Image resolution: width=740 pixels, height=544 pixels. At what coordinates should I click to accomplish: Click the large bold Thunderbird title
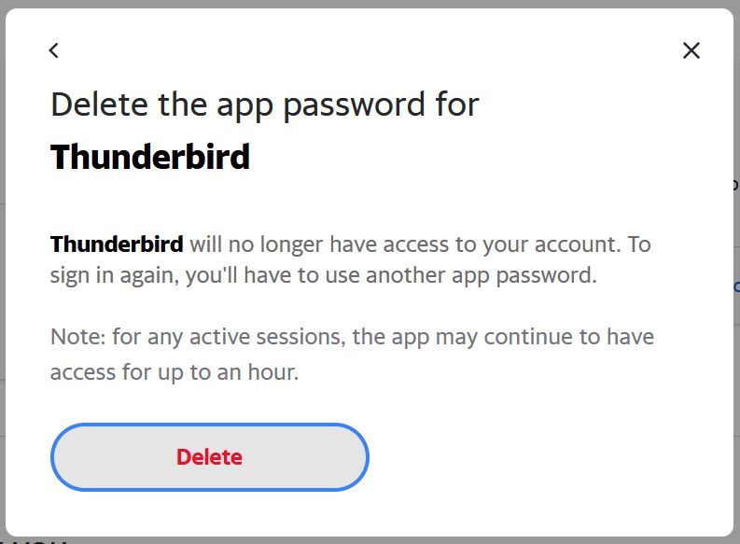point(150,157)
